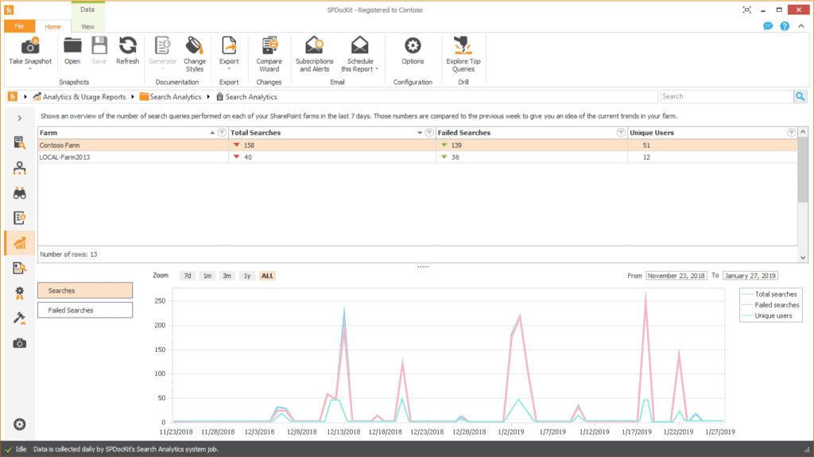Click the From date field
The height and width of the screenshot is (457, 814).
click(x=676, y=276)
